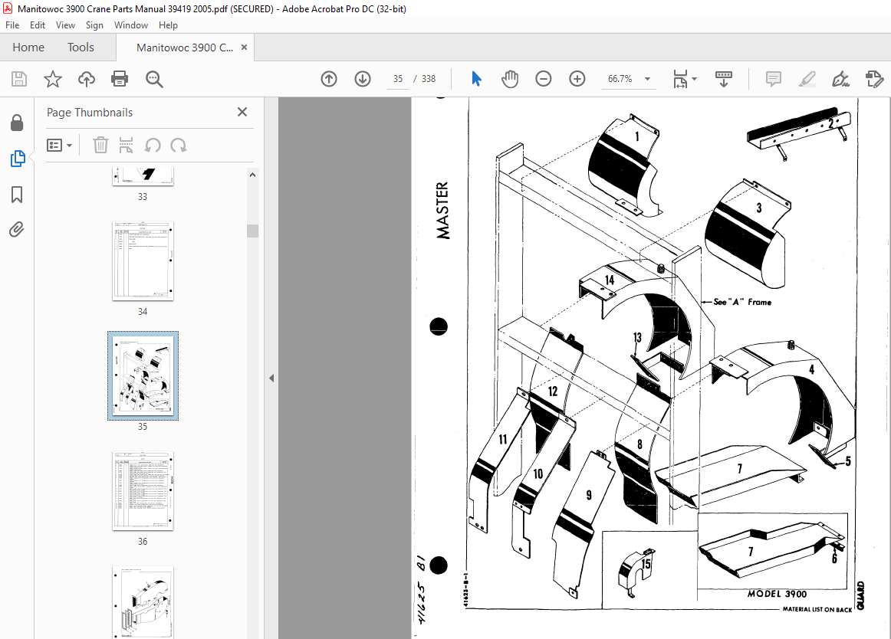This screenshot has height=639, width=891.
Task: Click the Share or send file icon
Action: click(874, 79)
